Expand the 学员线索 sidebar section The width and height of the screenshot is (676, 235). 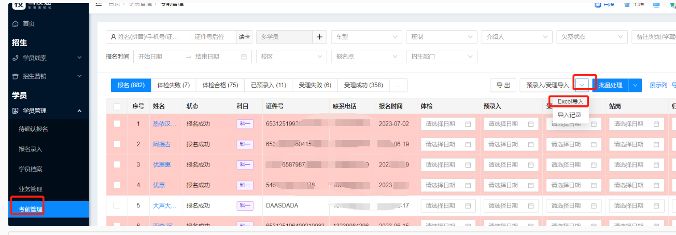tap(79, 58)
